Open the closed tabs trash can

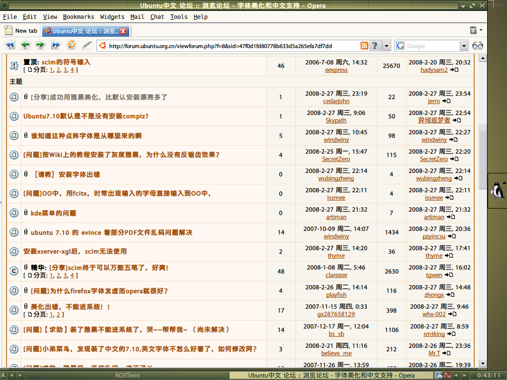pyautogui.click(x=473, y=30)
